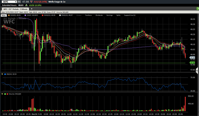This screenshot has width=199, height=116.
Task: Toggle Dividends overlay
Action: (99, 15)
